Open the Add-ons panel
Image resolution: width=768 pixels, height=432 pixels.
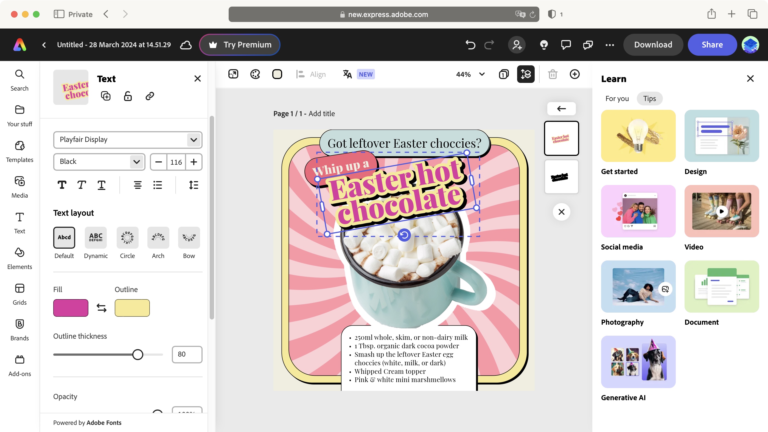pos(20,366)
